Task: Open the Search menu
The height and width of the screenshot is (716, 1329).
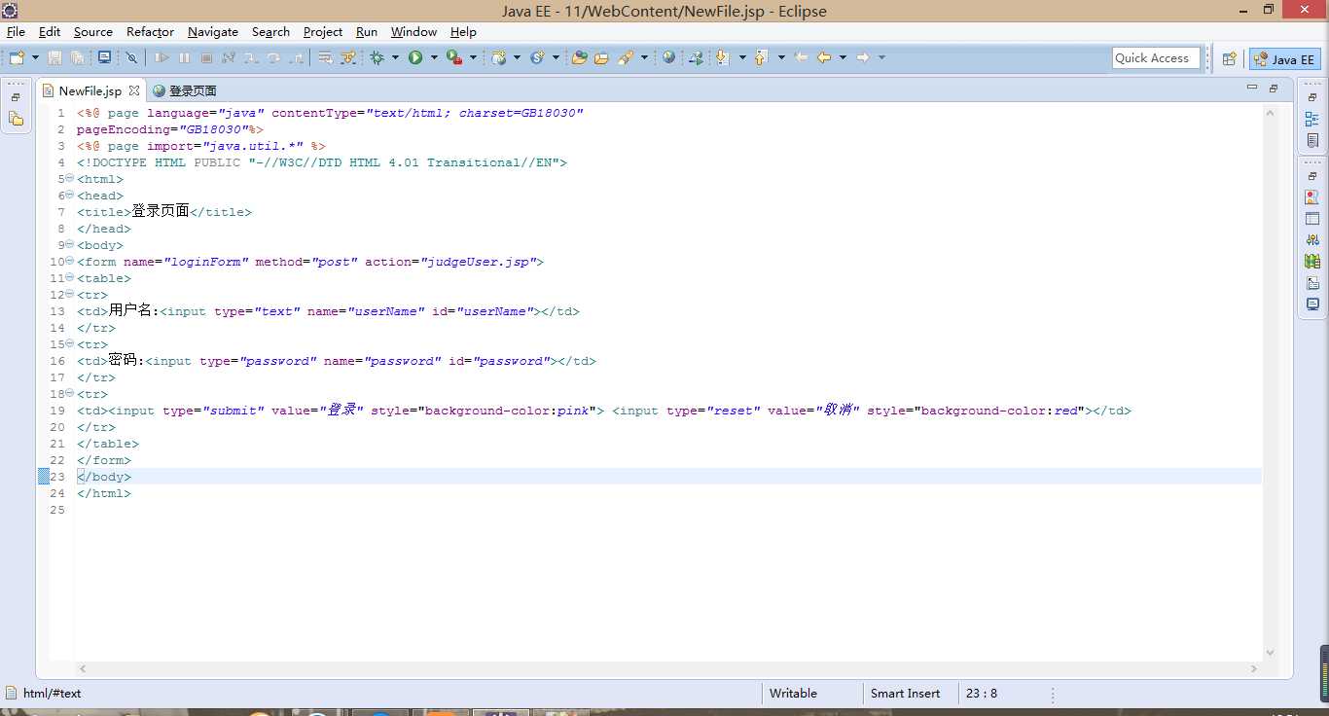Action: 270,32
